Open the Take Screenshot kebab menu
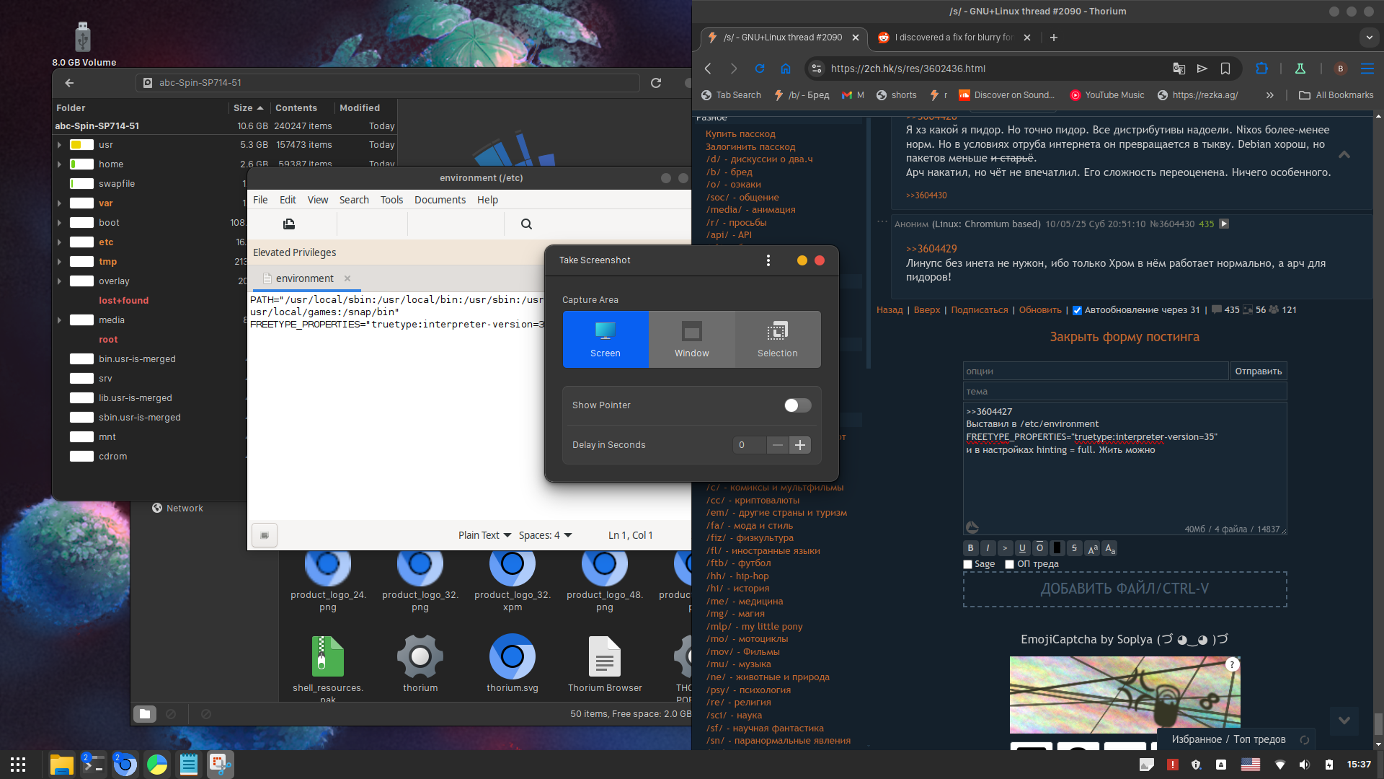This screenshot has height=779, width=1384. (x=768, y=260)
